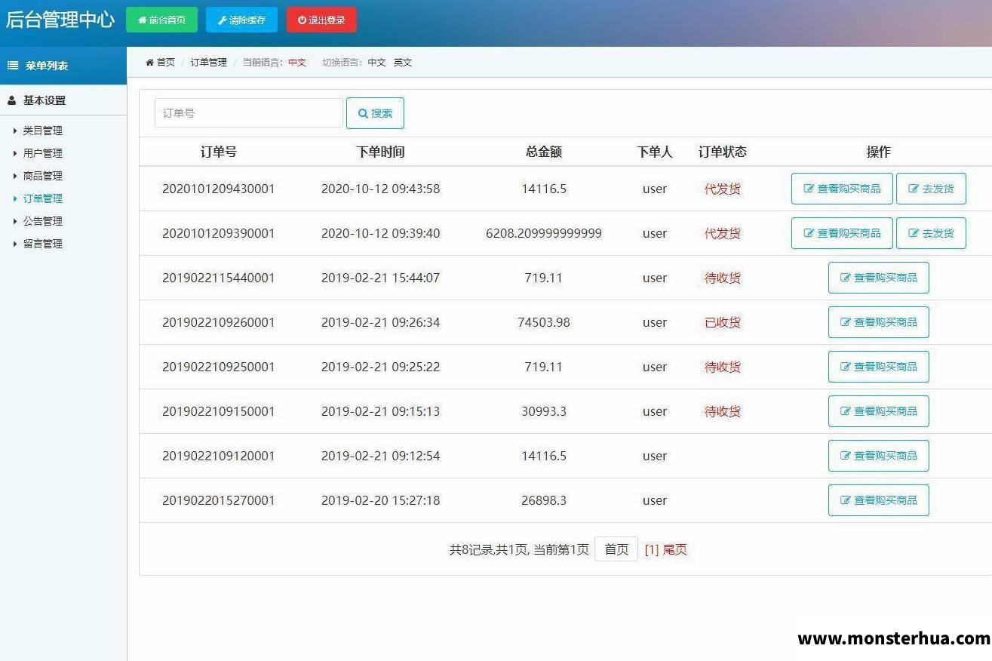This screenshot has height=661, width=992.
Task: Select 订单管理 in the sidebar
Action: [x=42, y=198]
